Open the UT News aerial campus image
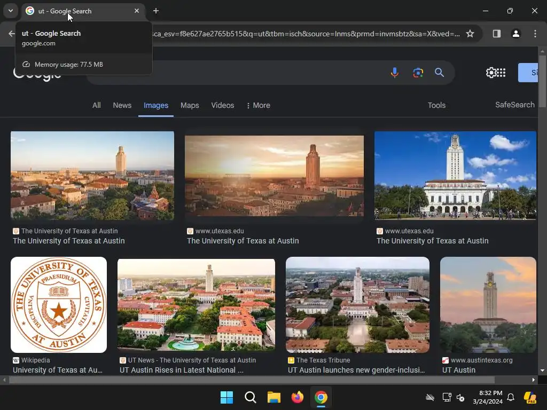The width and height of the screenshot is (547, 410). pos(196,305)
